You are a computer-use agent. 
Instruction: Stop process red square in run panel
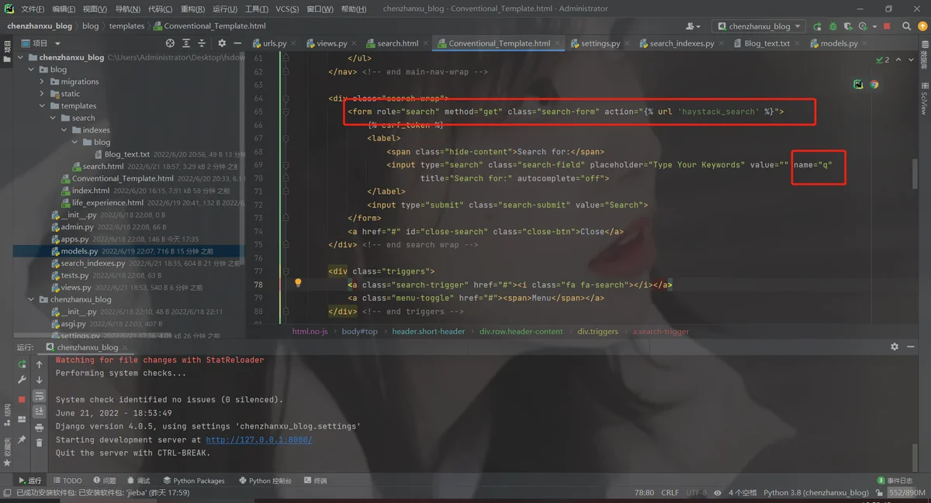tap(22, 398)
